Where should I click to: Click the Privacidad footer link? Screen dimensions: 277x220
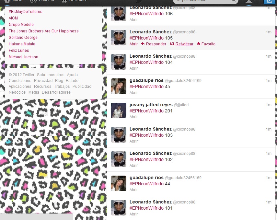click(43, 81)
